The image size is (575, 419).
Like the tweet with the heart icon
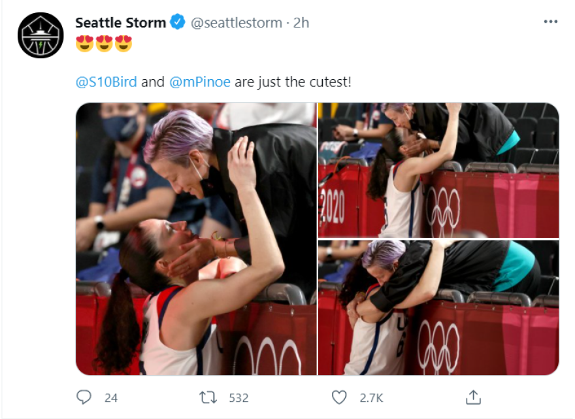tap(339, 397)
